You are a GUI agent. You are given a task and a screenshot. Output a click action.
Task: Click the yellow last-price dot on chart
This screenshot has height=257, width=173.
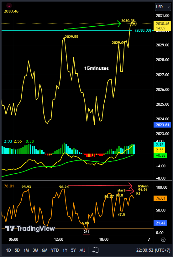[134, 24]
